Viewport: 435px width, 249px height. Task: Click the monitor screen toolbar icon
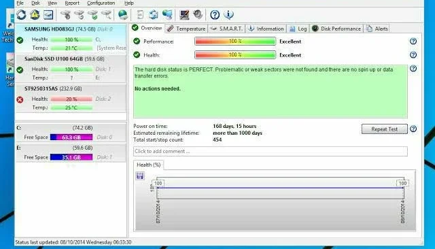[x=184, y=15]
